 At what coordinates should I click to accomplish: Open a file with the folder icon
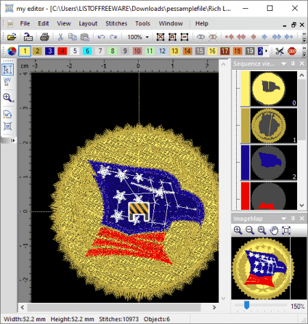pyautogui.click(x=12, y=37)
